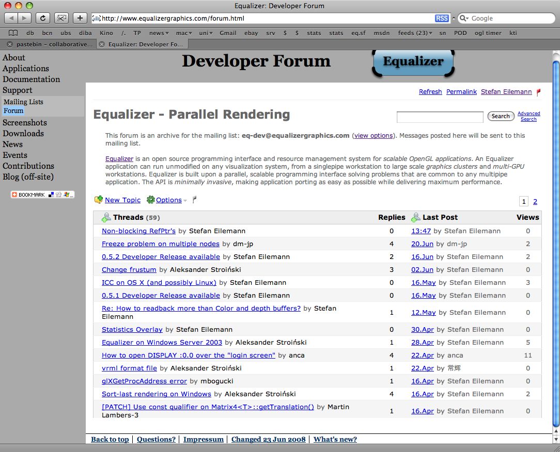Viewport: 560px width, 452px height.
Task: Expand the mac bookmarks folder
Action: [183, 33]
